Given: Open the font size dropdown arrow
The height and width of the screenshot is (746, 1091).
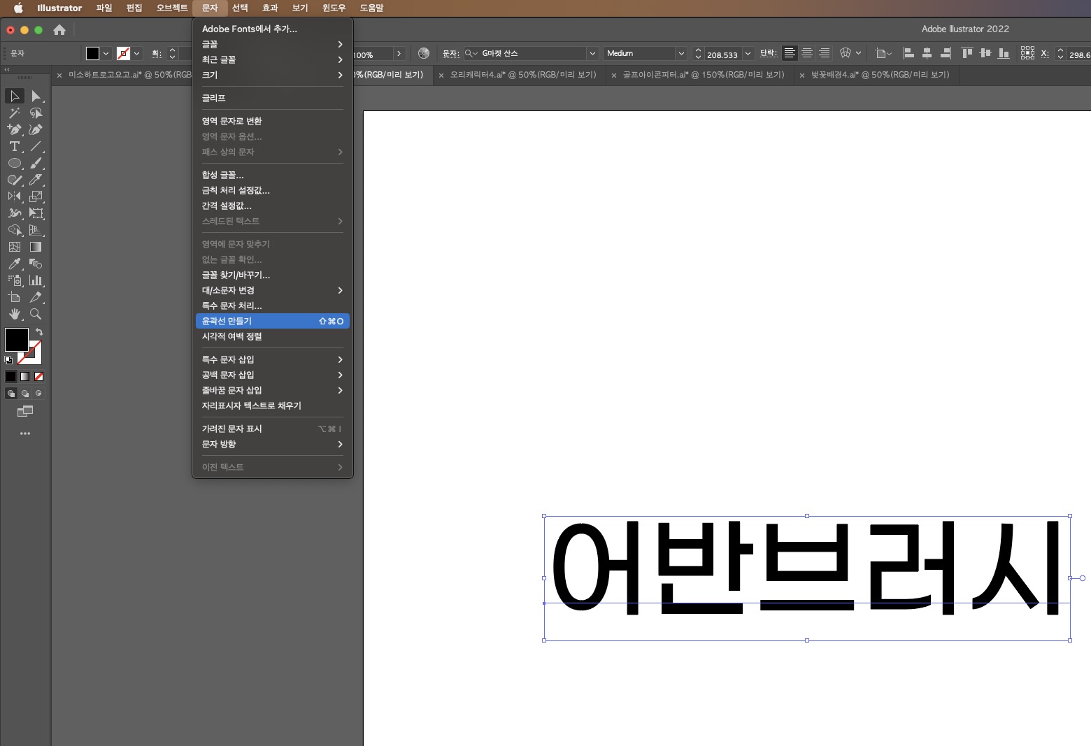Looking at the screenshot, I should 748,54.
